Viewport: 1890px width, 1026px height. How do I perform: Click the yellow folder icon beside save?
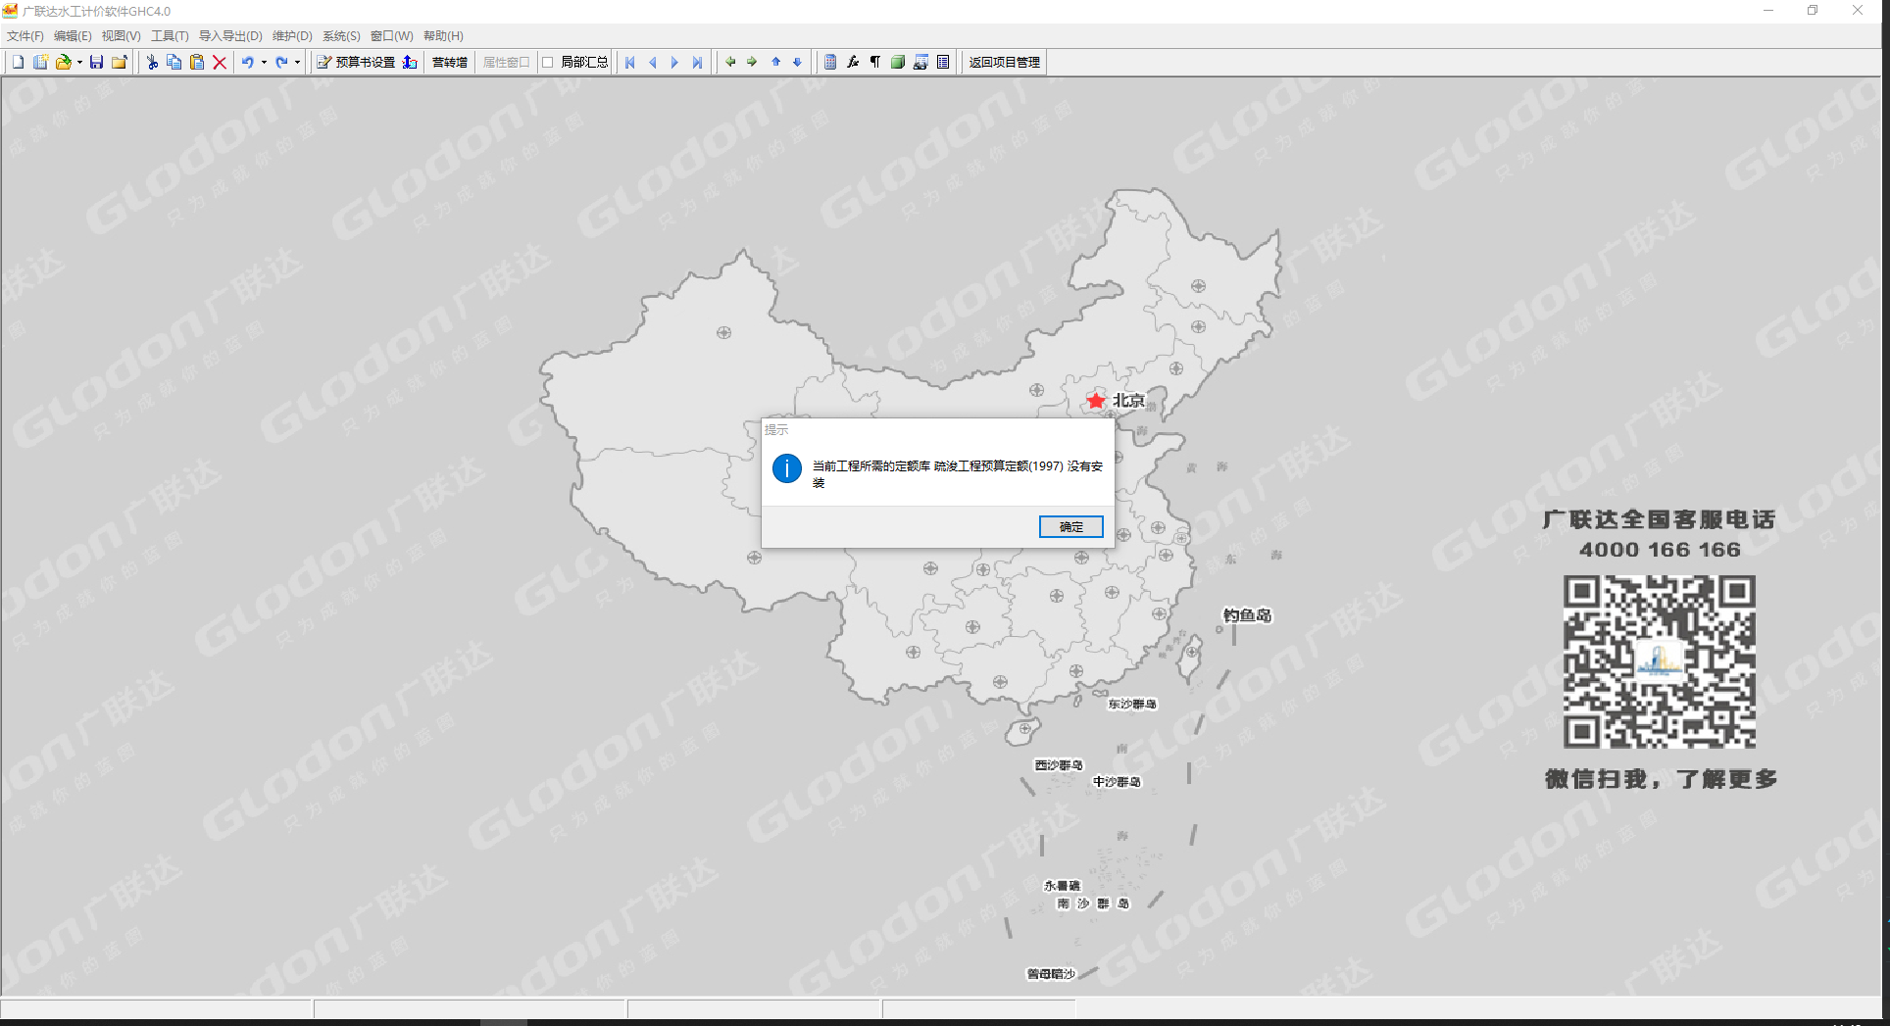point(120,62)
